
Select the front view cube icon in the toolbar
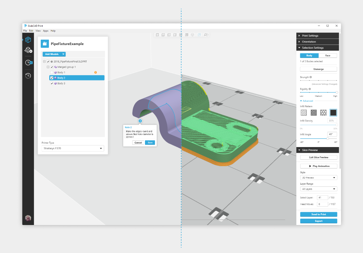(x=157, y=35)
